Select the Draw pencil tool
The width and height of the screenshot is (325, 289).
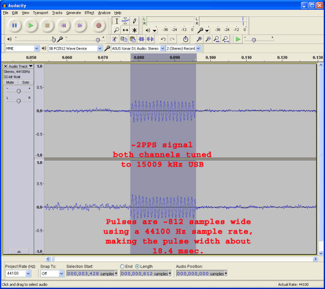click(x=134, y=21)
